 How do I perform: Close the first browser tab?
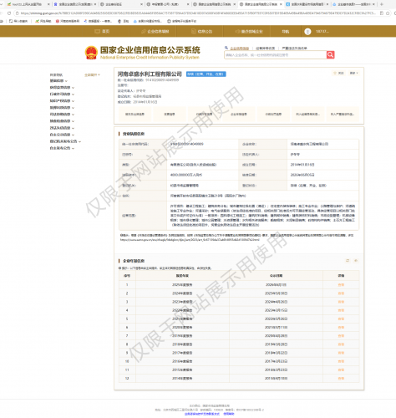tap(48, 4)
